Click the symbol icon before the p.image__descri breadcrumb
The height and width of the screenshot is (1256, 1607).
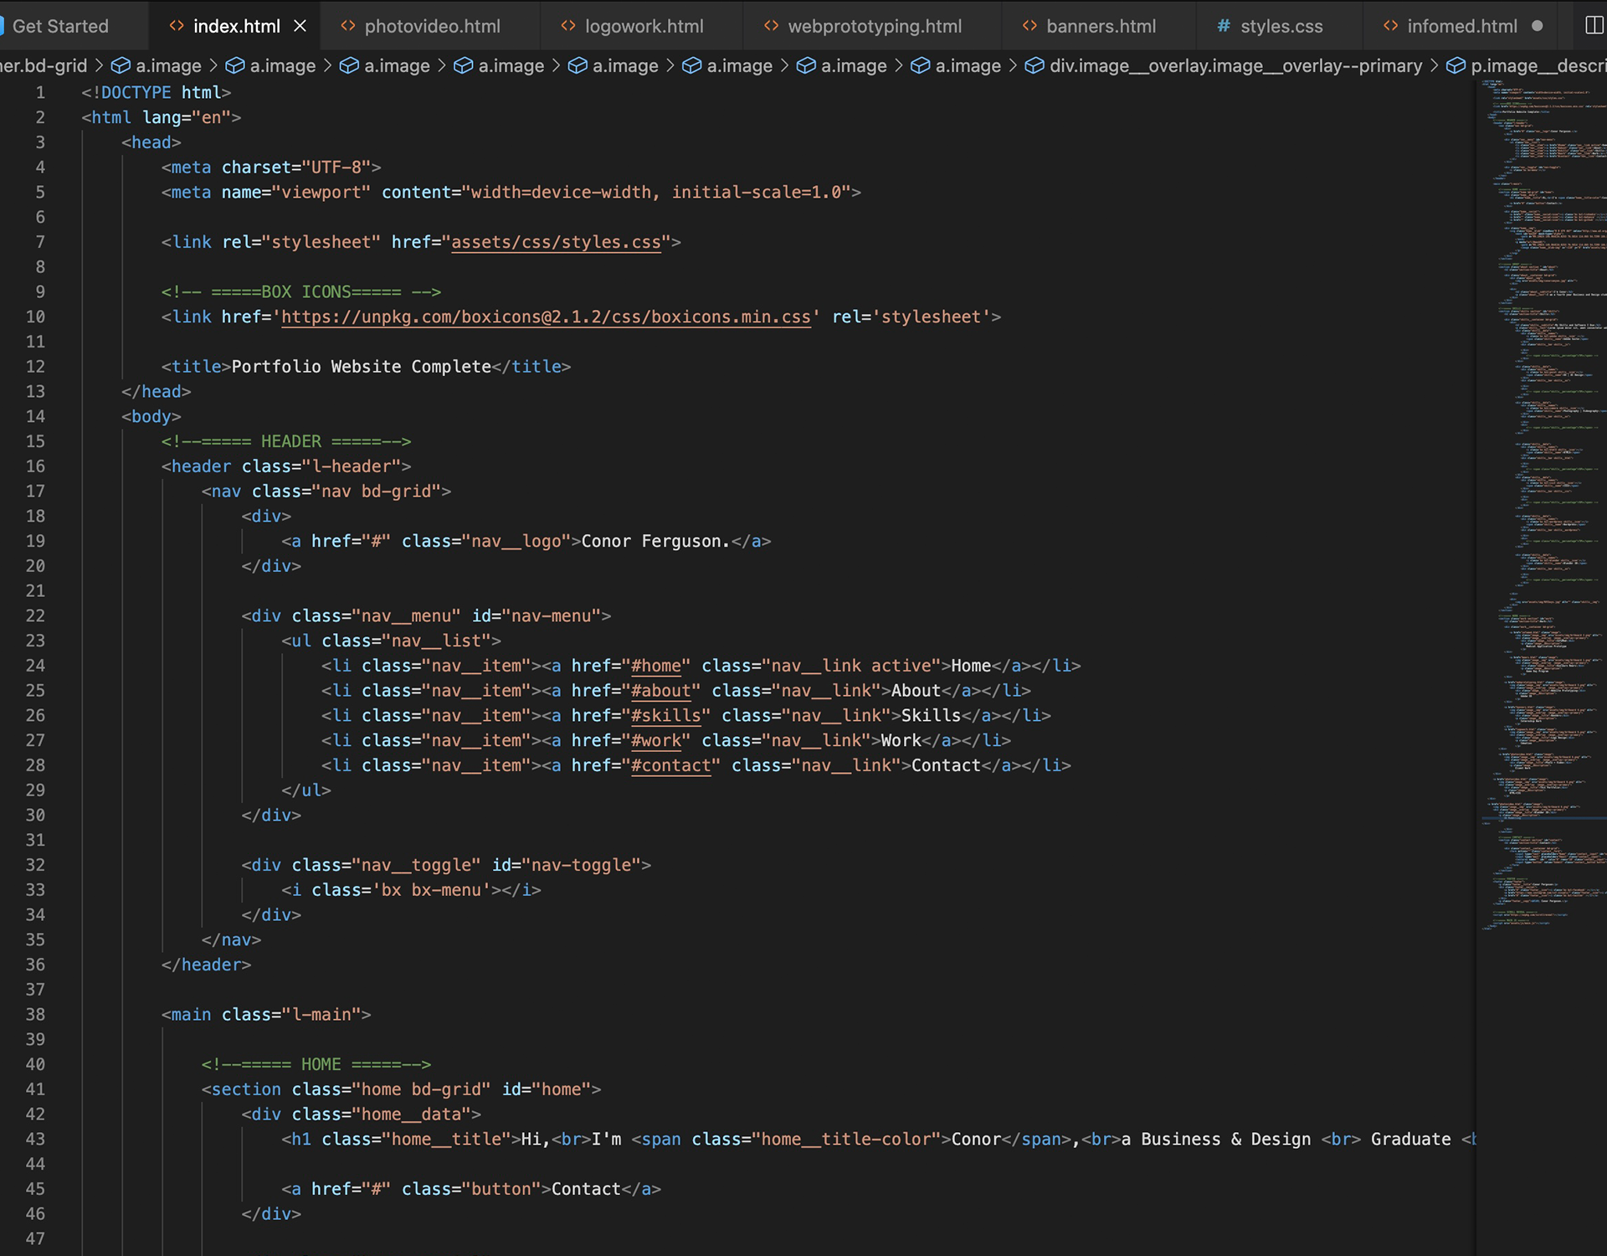point(1456,65)
